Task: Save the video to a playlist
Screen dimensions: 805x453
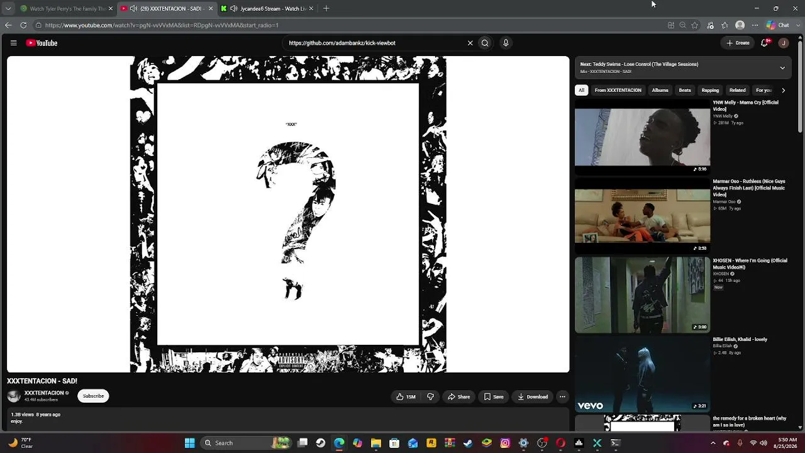Action: pos(494,397)
